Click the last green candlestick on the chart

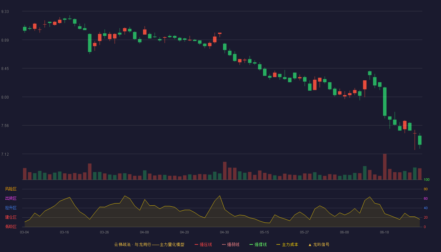420,140
